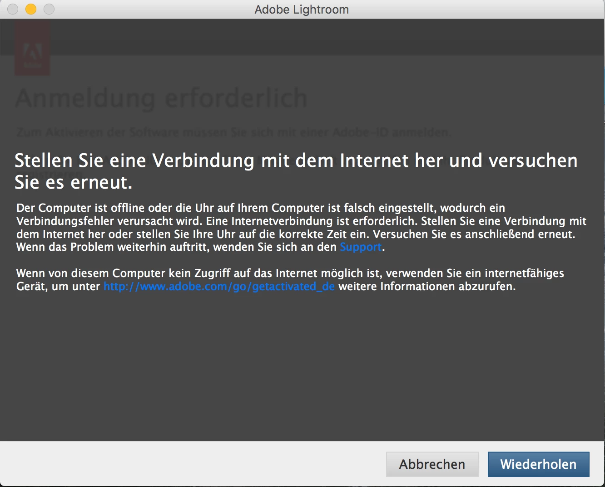
Task: Click the Abbrechen button
Action: pyautogui.click(x=432, y=464)
